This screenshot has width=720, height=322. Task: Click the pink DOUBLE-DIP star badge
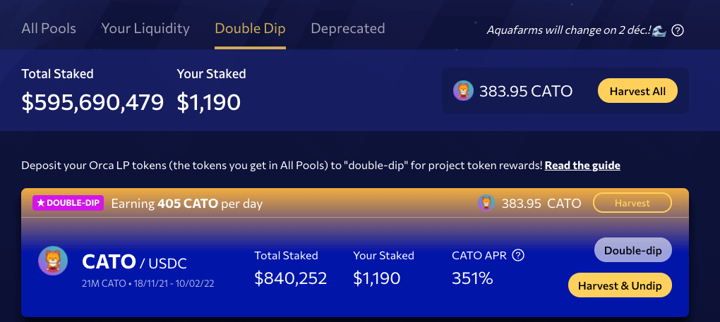tap(68, 203)
